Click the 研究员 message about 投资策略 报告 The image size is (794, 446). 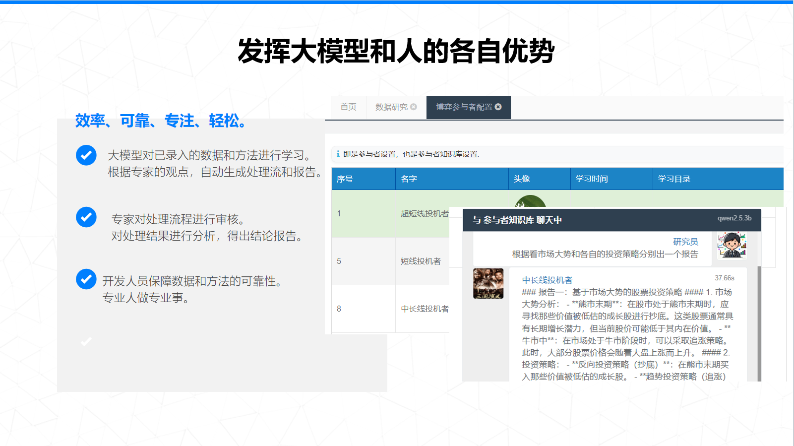point(605,254)
